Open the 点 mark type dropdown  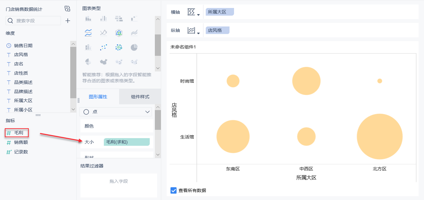pos(116,112)
